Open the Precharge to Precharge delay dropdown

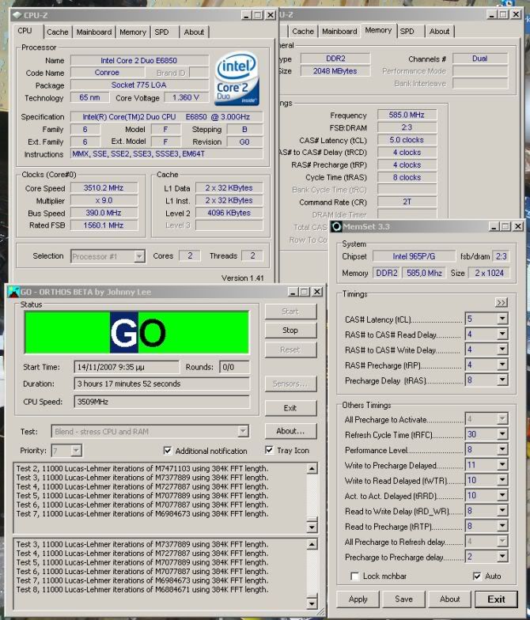[x=502, y=557]
